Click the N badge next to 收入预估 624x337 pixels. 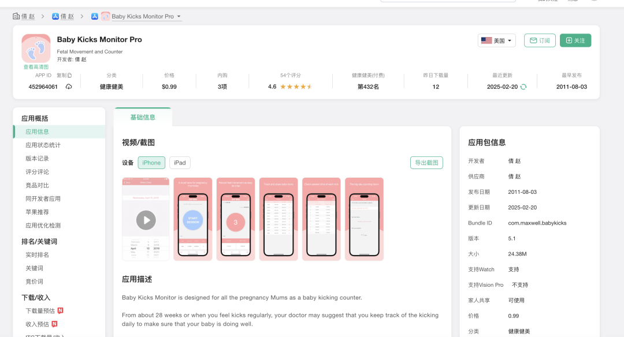click(54, 324)
